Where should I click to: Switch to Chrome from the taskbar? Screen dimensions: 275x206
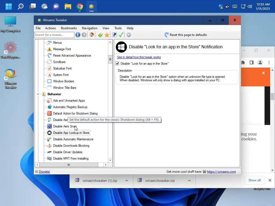tap(79, 7)
